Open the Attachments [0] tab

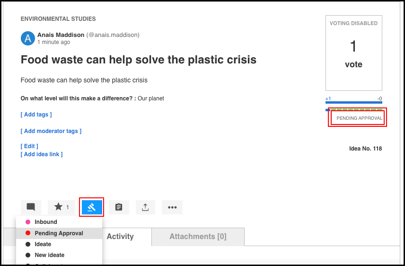click(198, 237)
